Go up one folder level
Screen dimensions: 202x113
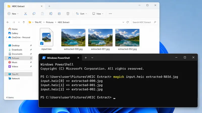pyautogui.click(x=24, y=22)
